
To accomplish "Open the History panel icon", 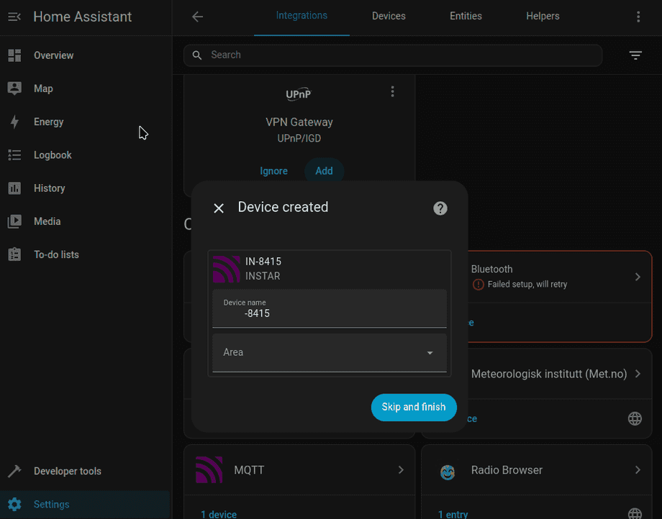I will coord(14,188).
